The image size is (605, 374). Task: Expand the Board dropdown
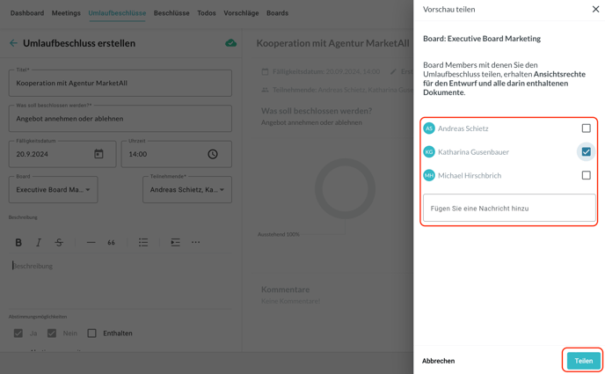click(x=54, y=189)
